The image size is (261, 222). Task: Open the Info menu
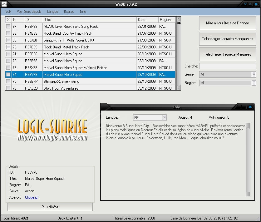pyautogui.click(x=83, y=12)
